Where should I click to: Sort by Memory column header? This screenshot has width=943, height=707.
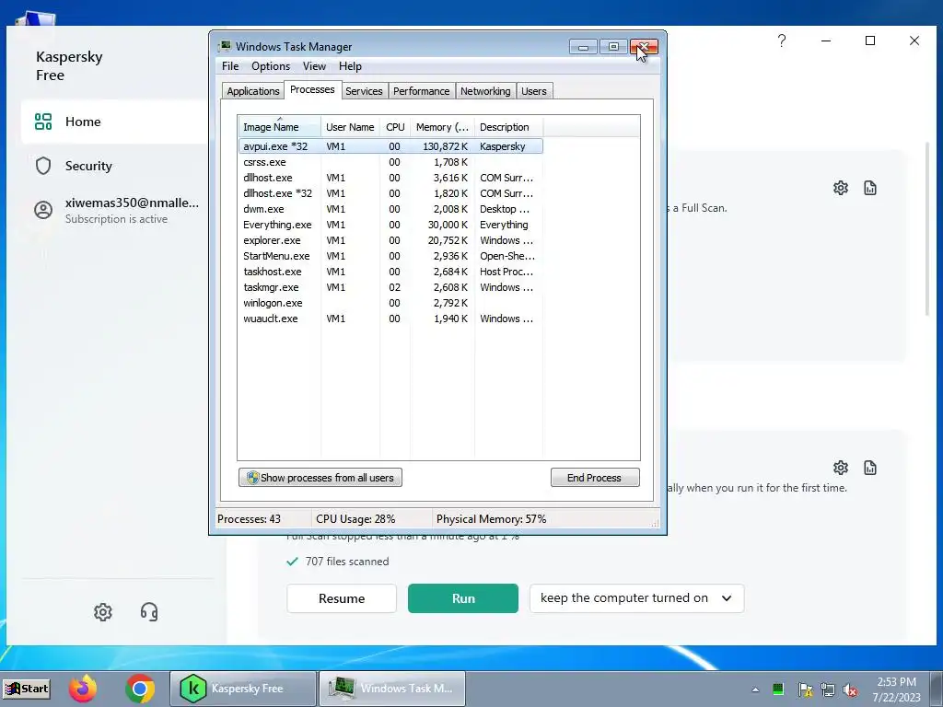coord(442,127)
